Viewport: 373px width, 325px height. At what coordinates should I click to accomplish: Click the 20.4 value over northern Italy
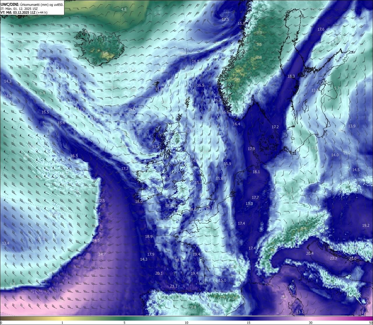310,254
